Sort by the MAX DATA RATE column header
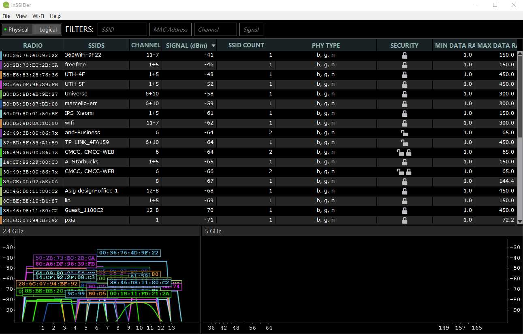The width and height of the screenshot is (523, 334). tap(496, 45)
